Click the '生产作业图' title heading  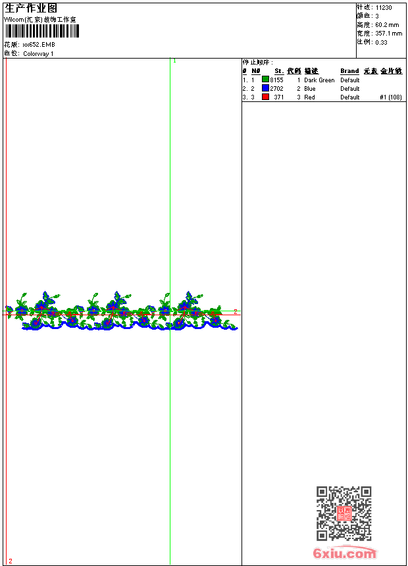tap(31, 8)
